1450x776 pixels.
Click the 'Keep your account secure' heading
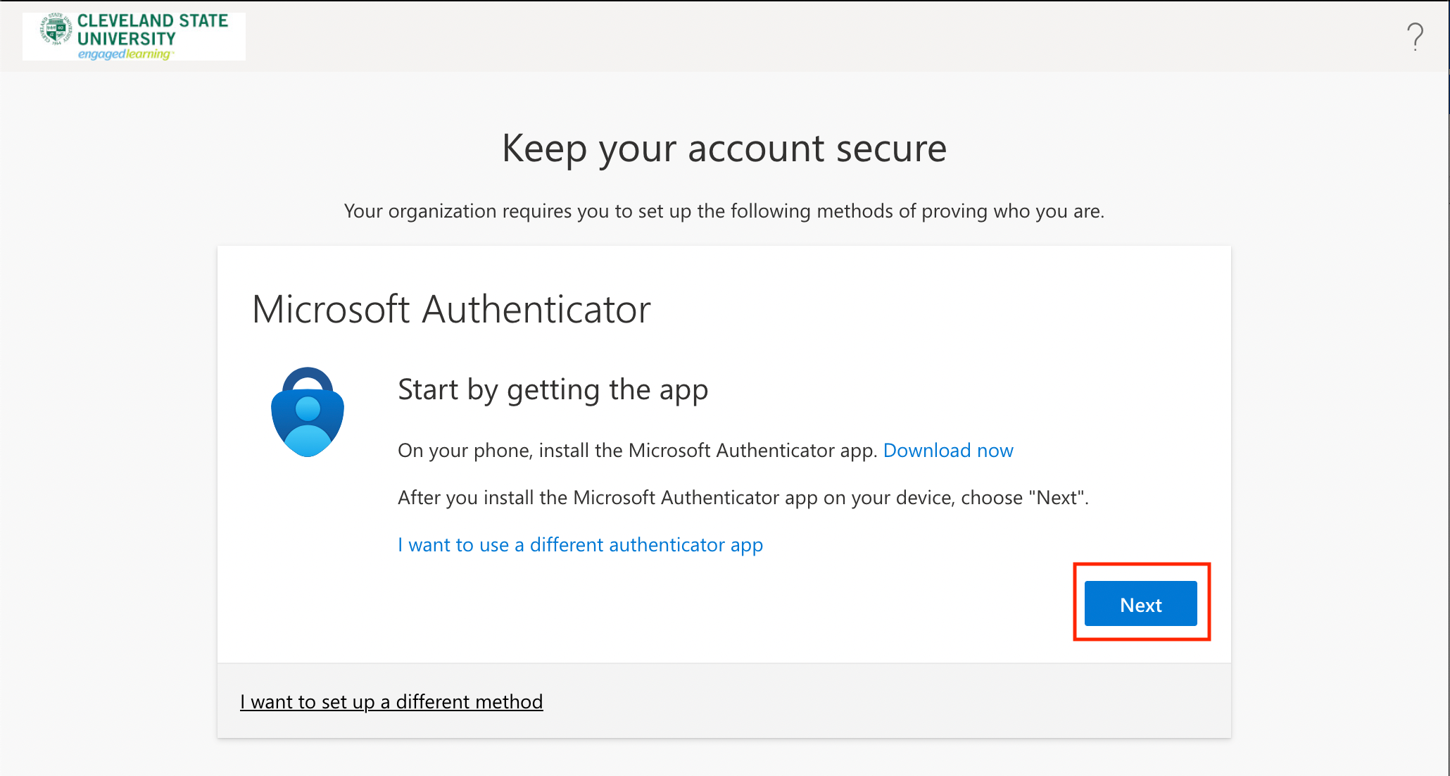(724, 149)
